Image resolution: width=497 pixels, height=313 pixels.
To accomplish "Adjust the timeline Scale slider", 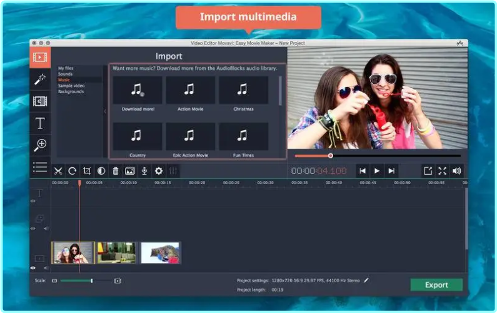I will click(85, 281).
